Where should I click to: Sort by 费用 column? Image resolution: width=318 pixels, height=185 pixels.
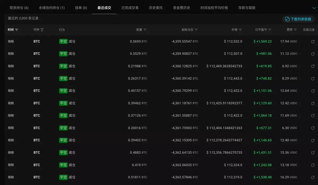tap(295, 30)
